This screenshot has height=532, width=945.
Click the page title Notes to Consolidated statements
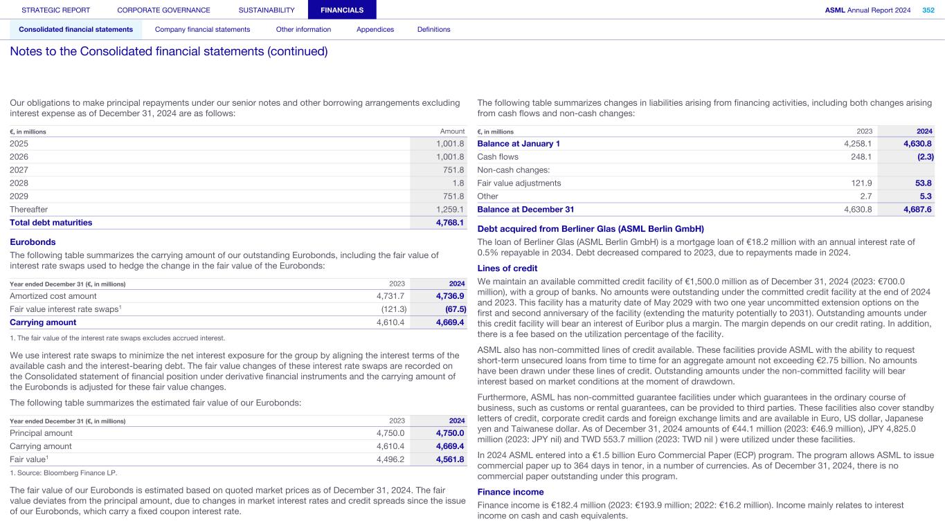click(168, 52)
